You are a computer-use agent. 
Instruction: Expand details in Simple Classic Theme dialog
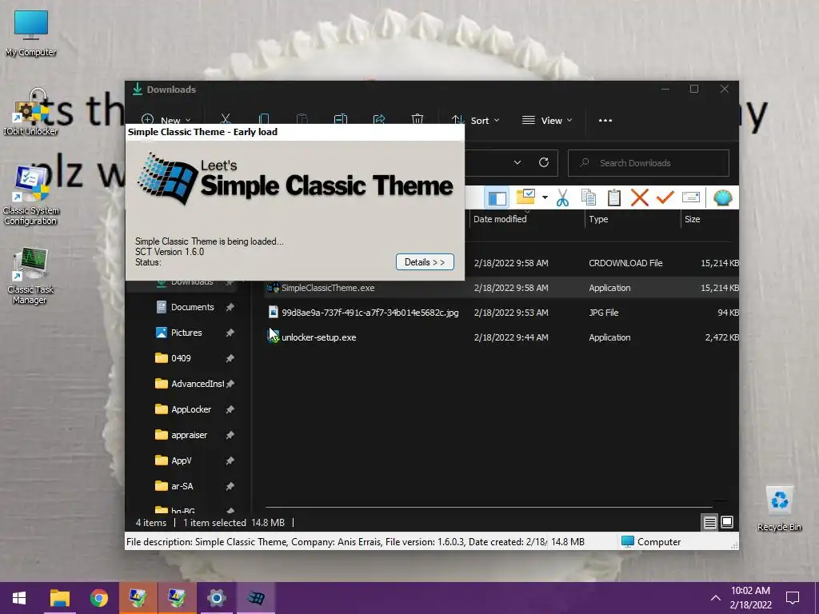pos(425,262)
